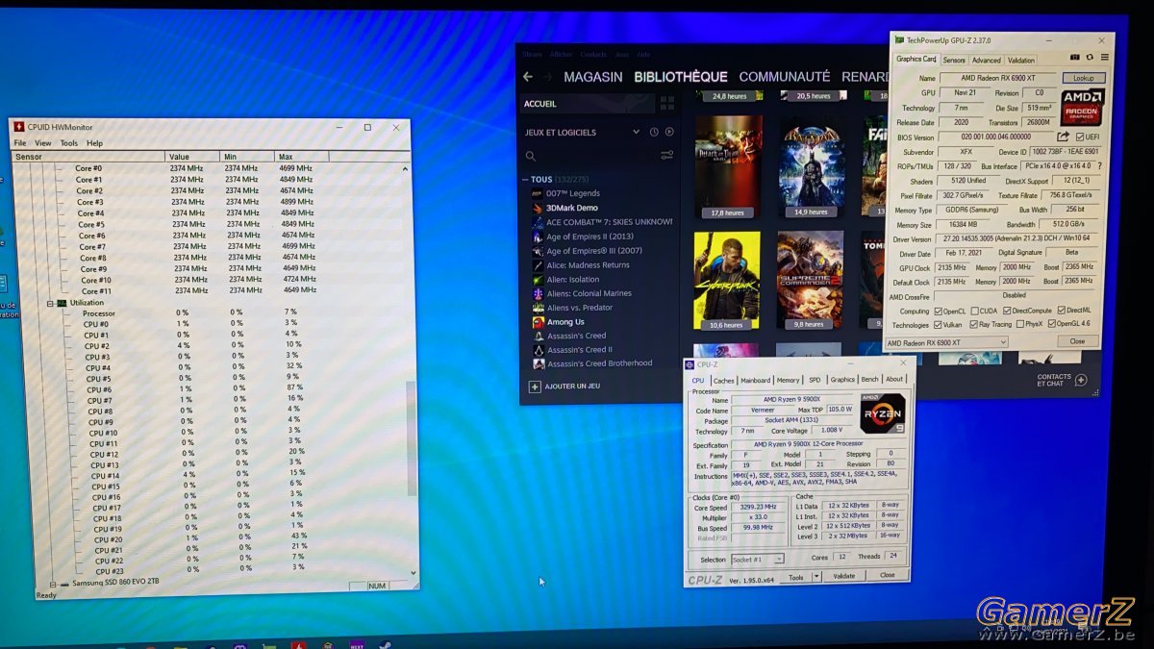Click the AMD Radeon logo in GPU-Z

[x=1082, y=109]
